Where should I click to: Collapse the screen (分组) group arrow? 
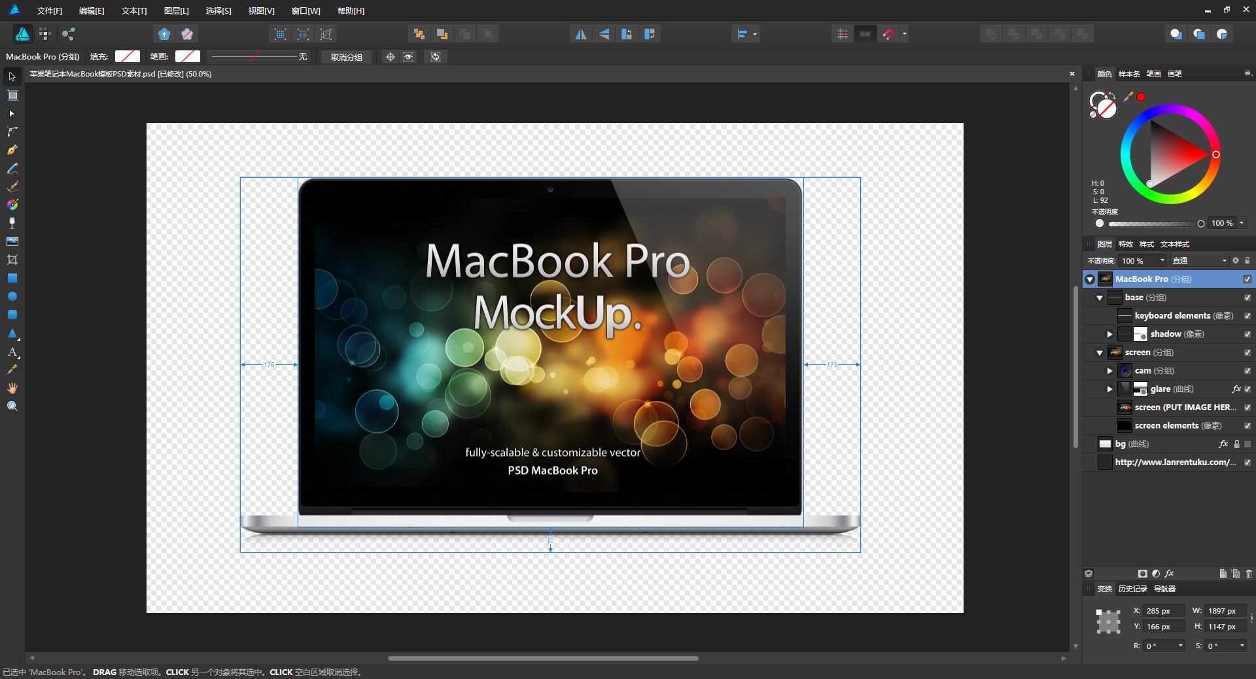pos(1100,353)
